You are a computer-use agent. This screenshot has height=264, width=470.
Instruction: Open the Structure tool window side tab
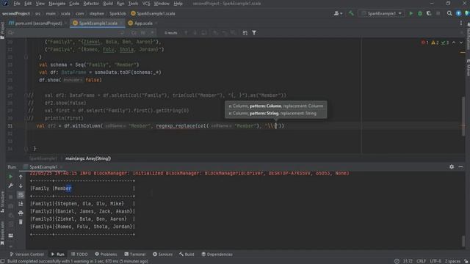tap(2, 202)
